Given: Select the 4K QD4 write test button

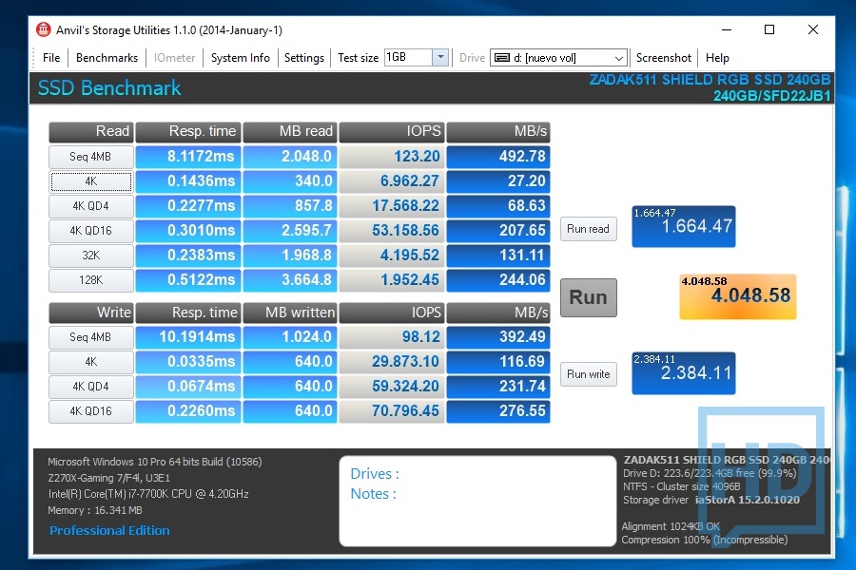Looking at the screenshot, I should (x=90, y=387).
